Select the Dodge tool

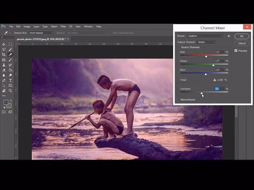[x=10, y=75]
